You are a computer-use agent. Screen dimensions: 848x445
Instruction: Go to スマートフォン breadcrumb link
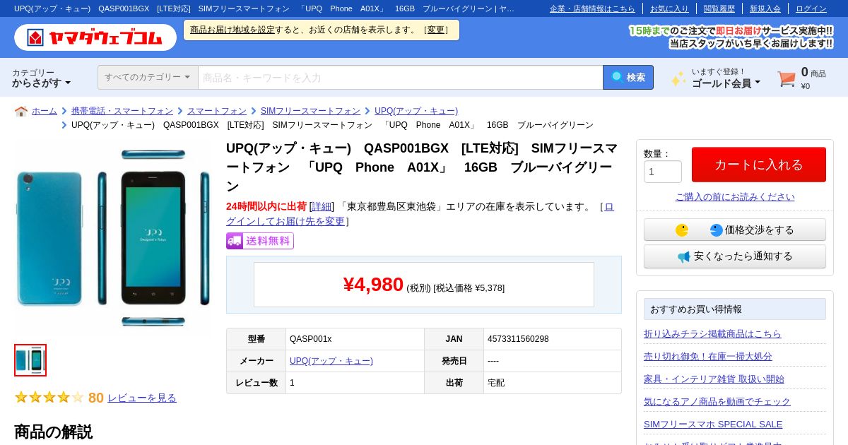coord(217,111)
